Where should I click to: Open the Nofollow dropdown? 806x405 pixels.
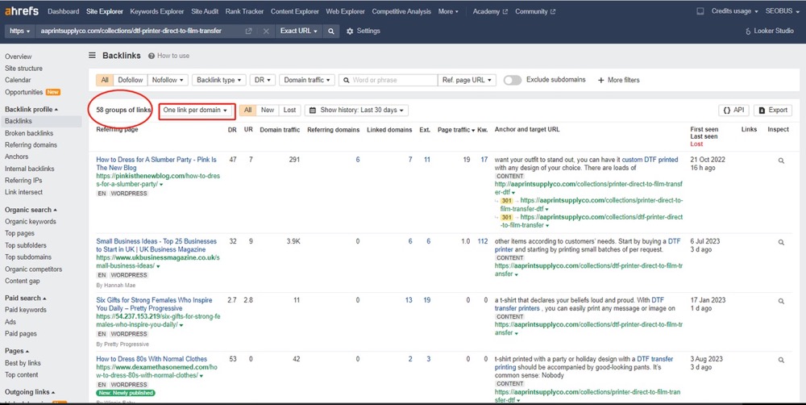coord(168,80)
